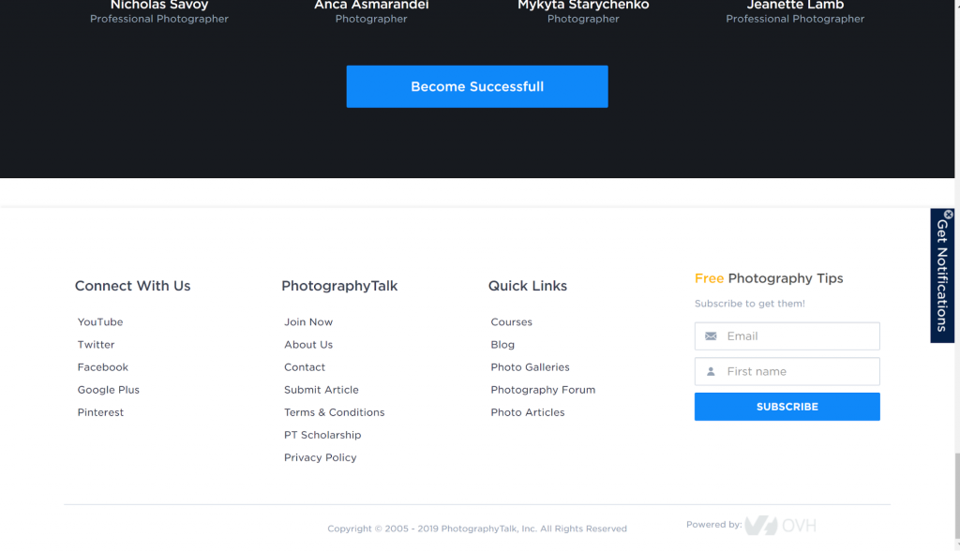Open the About Us page

(308, 345)
